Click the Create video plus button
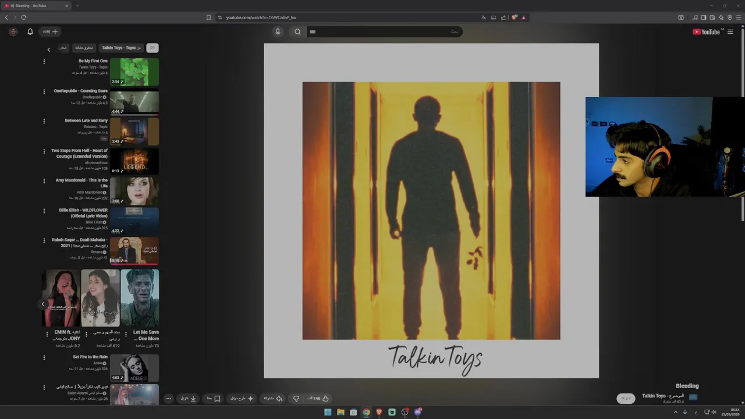This screenshot has width=745, height=419. point(50,32)
